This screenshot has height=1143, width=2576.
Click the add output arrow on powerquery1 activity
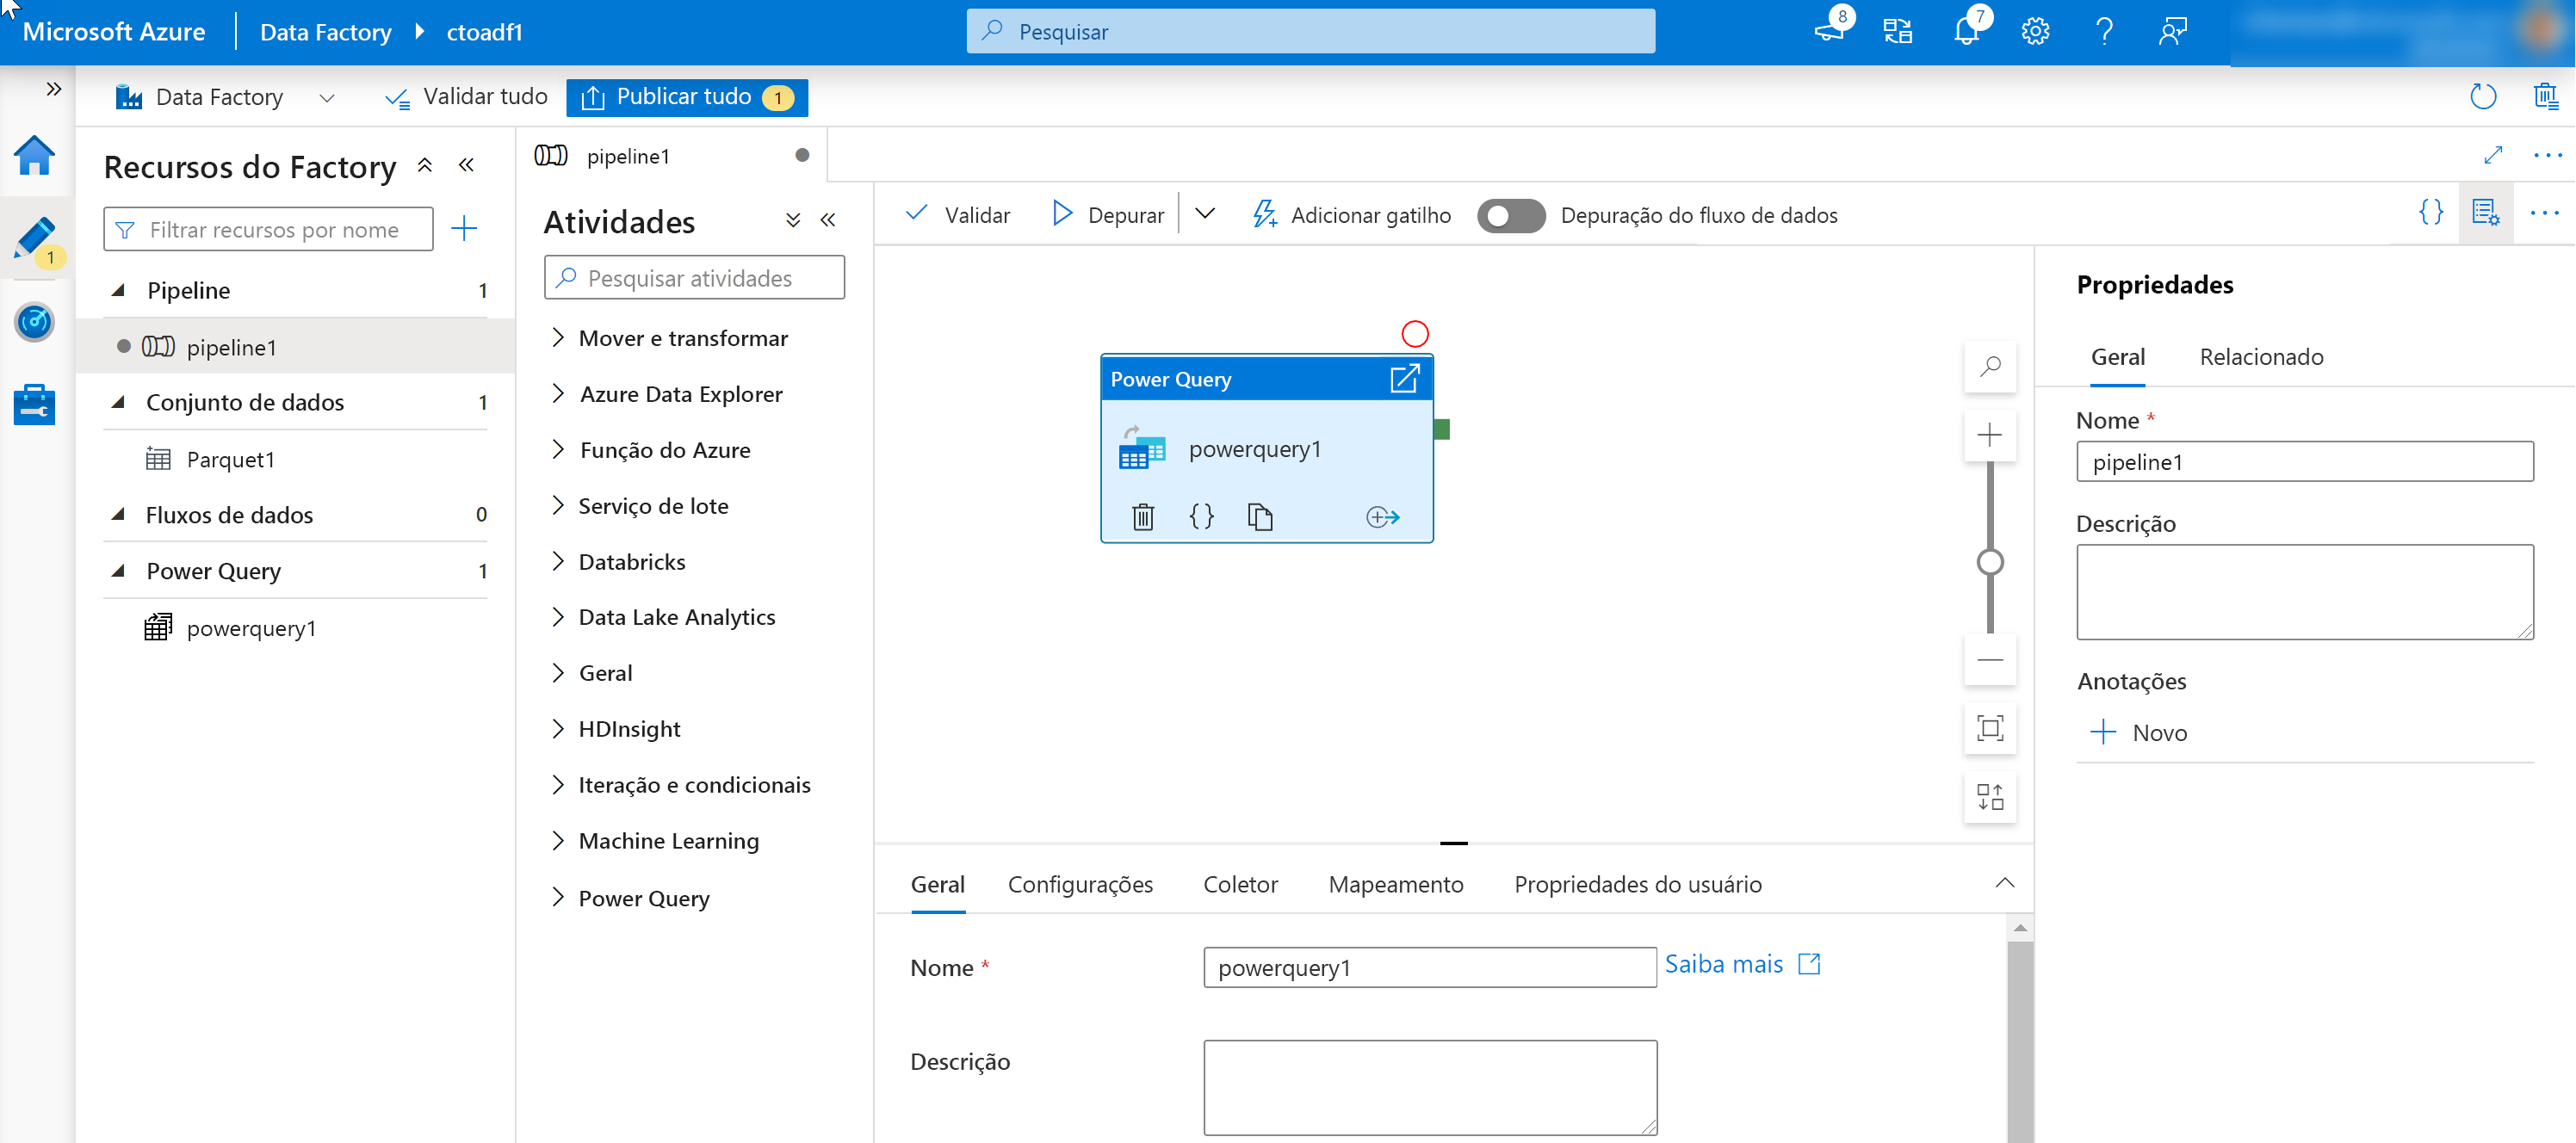click(1382, 516)
